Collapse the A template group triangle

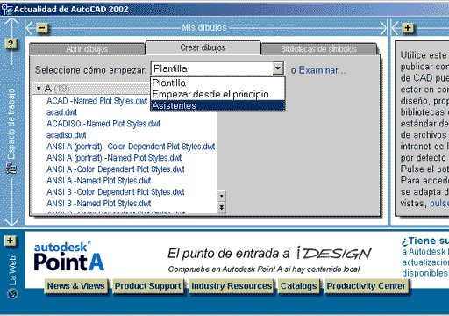(39, 89)
